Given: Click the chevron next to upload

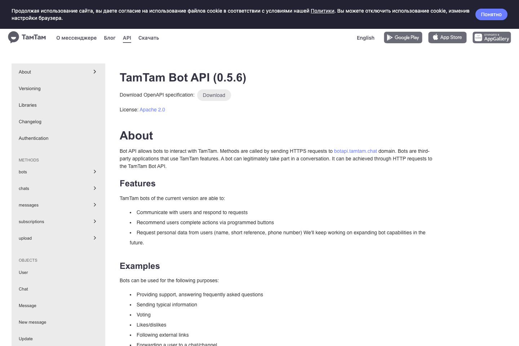Looking at the screenshot, I should click(x=95, y=238).
